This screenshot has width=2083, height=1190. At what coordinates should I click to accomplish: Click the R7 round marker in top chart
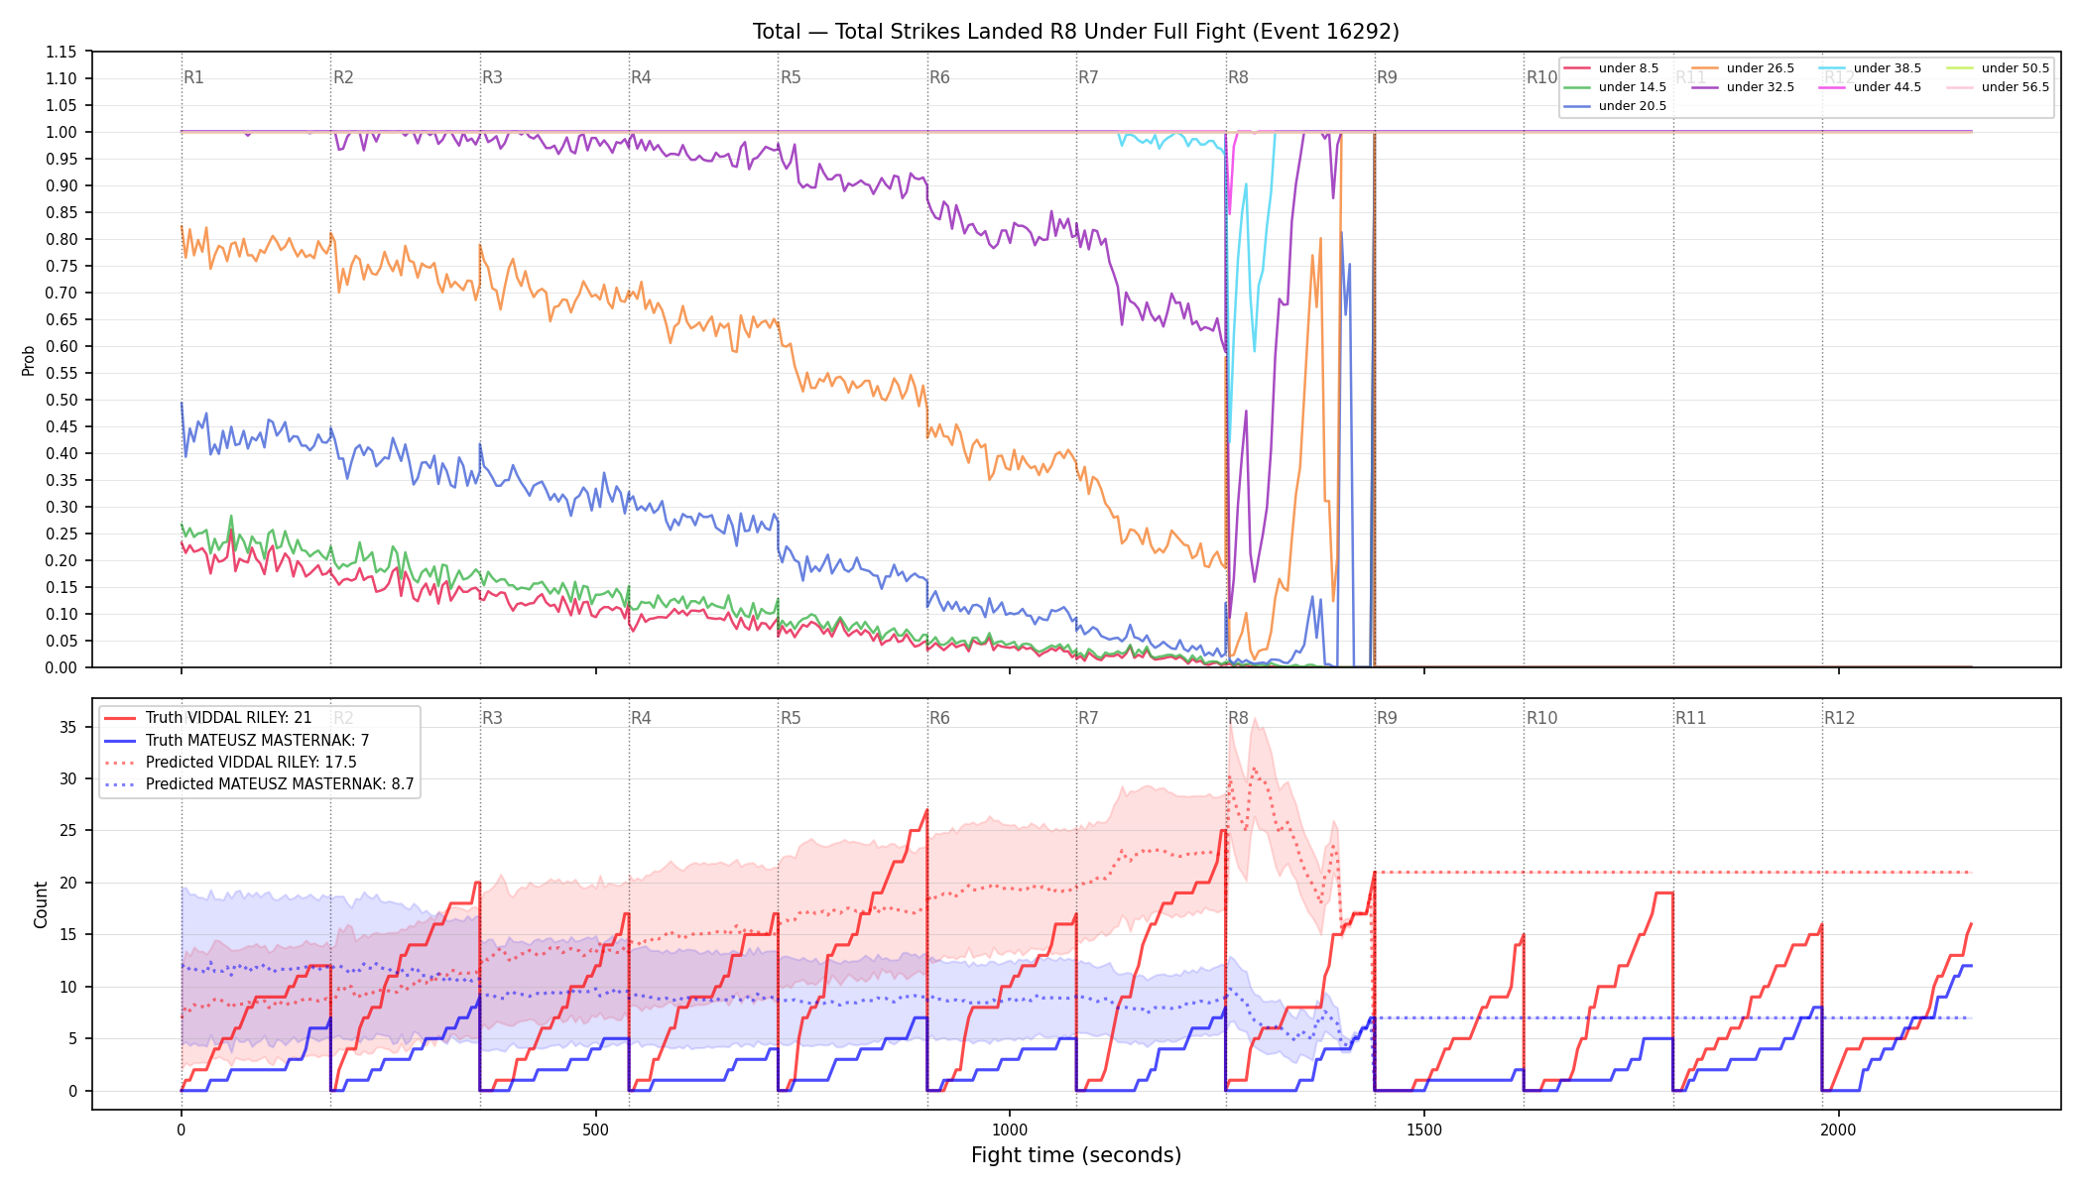[1088, 77]
